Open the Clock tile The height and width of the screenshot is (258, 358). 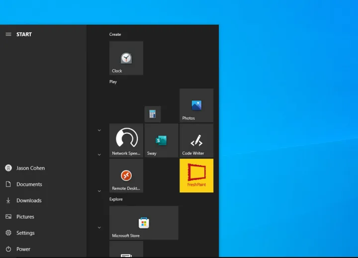click(126, 58)
